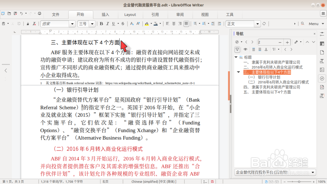Open font size dropdown 三号
This screenshot has height=184, width=327.
pyautogui.click(x=92, y=24)
